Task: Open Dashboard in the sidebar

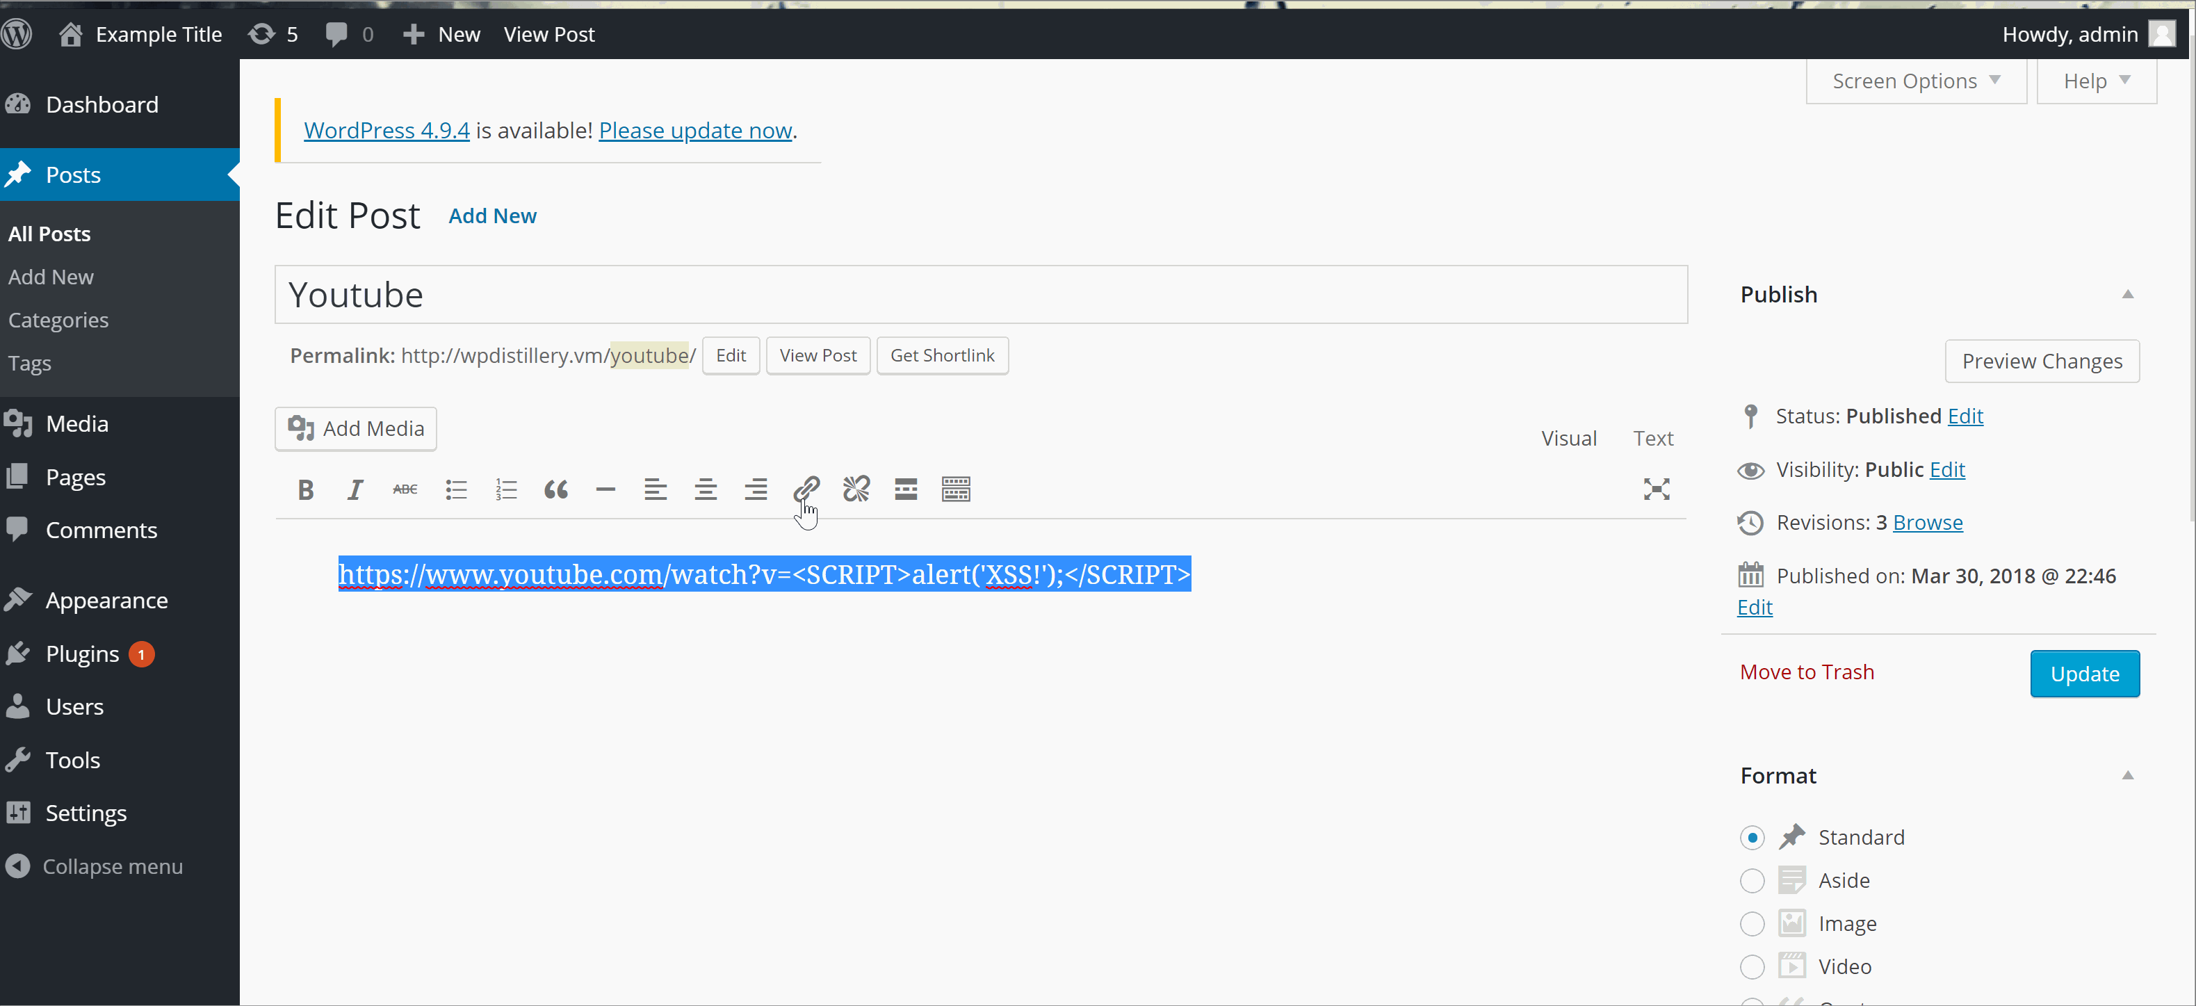Action: (x=120, y=105)
